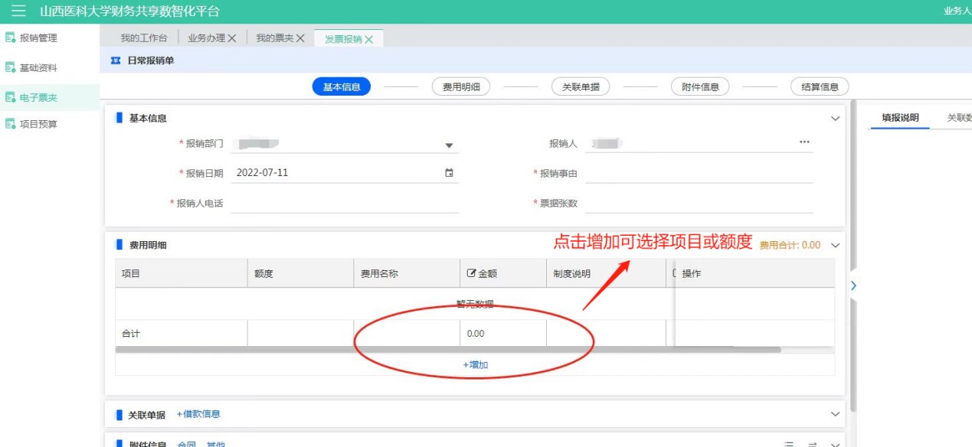Click the edit icon in 金额 column header

click(471, 274)
